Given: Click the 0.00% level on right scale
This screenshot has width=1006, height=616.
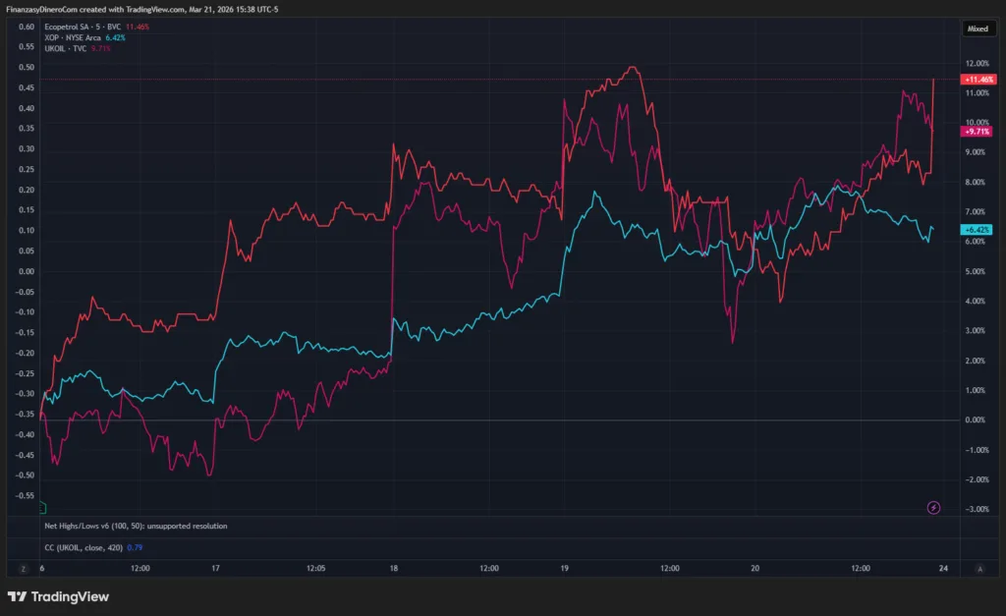Looking at the screenshot, I should click(x=978, y=420).
